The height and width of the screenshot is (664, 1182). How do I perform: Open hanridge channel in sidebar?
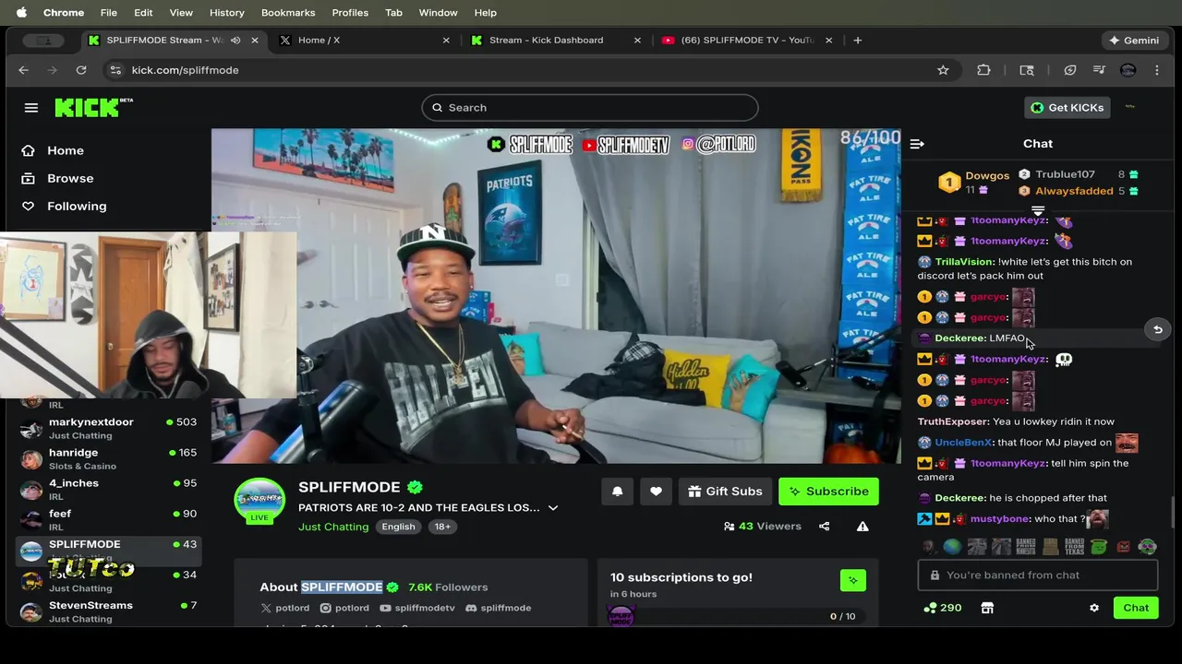[108, 458]
